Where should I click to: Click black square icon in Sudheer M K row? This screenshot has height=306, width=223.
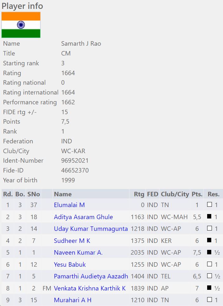coord(209,241)
